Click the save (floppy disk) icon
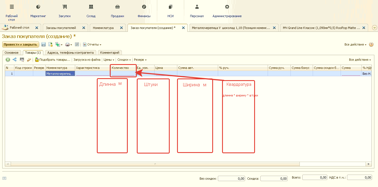Screen dimensions: 378x187 click(44, 44)
